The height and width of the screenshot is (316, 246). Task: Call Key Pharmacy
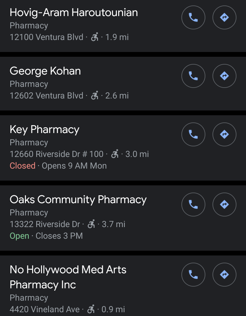pos(193,134)
